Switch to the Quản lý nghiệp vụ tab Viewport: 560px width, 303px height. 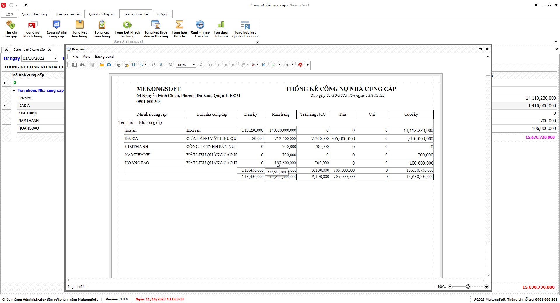101,14
